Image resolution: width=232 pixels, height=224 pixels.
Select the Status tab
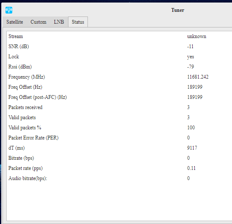(x=78, y=22)
